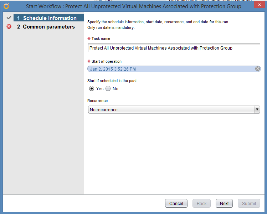Screen dimensions: 267x214
Task: Select Yes for start if scheduled in past
Action: [x=92, y=88]
